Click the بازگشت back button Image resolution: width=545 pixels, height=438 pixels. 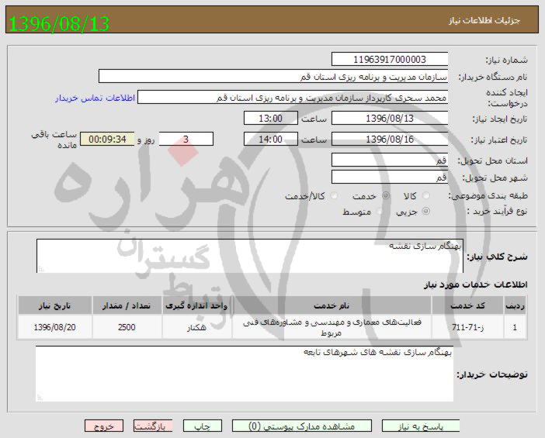coord(153,426)
